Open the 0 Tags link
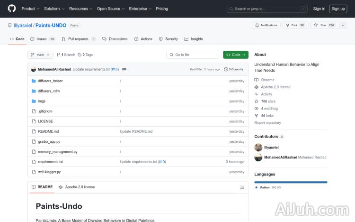The width and height of the screenshot is (355, 222). pos(86,55)
